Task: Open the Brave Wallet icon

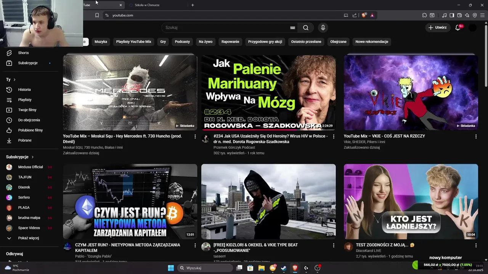Action: [x=459, y=15]
